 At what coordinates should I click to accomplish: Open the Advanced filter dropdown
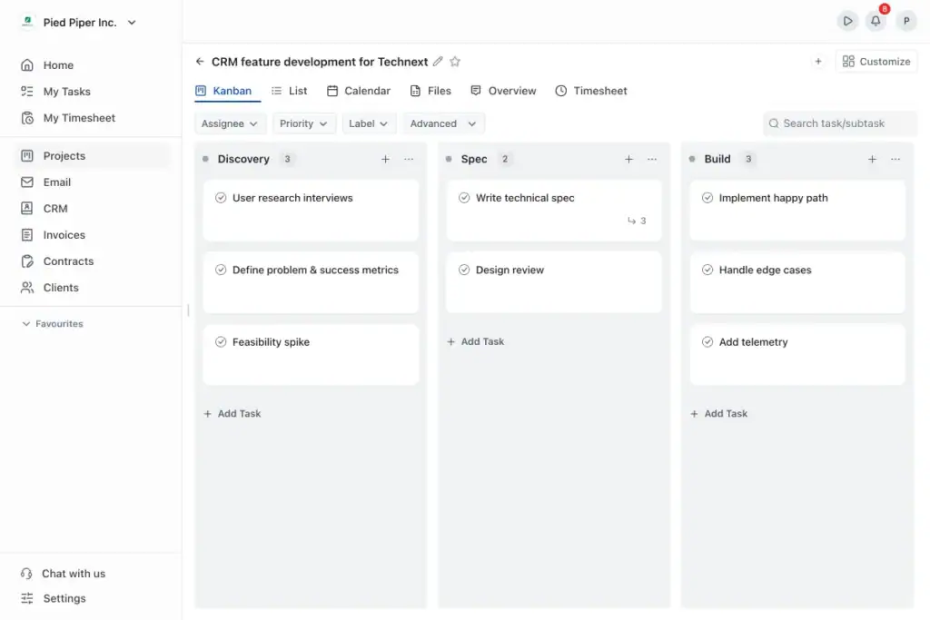pos(443,123)
